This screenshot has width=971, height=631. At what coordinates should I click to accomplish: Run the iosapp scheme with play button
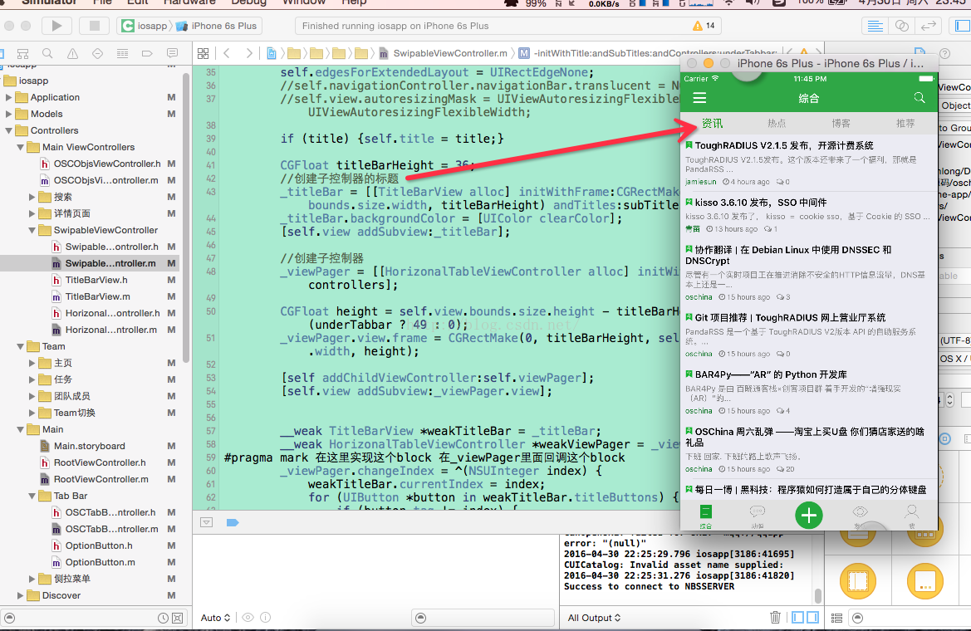coord(56,26)
